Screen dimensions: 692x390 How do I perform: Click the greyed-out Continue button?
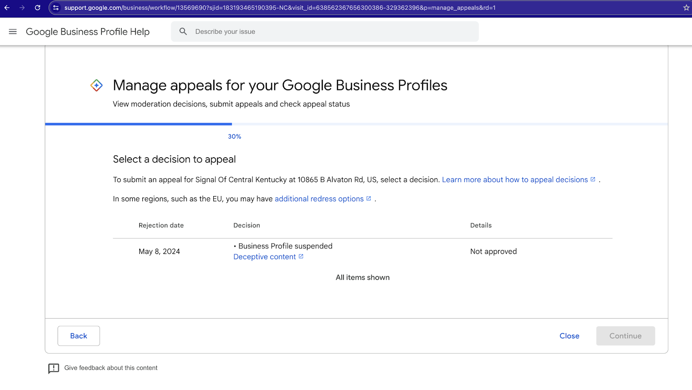[x=625, y=336]
